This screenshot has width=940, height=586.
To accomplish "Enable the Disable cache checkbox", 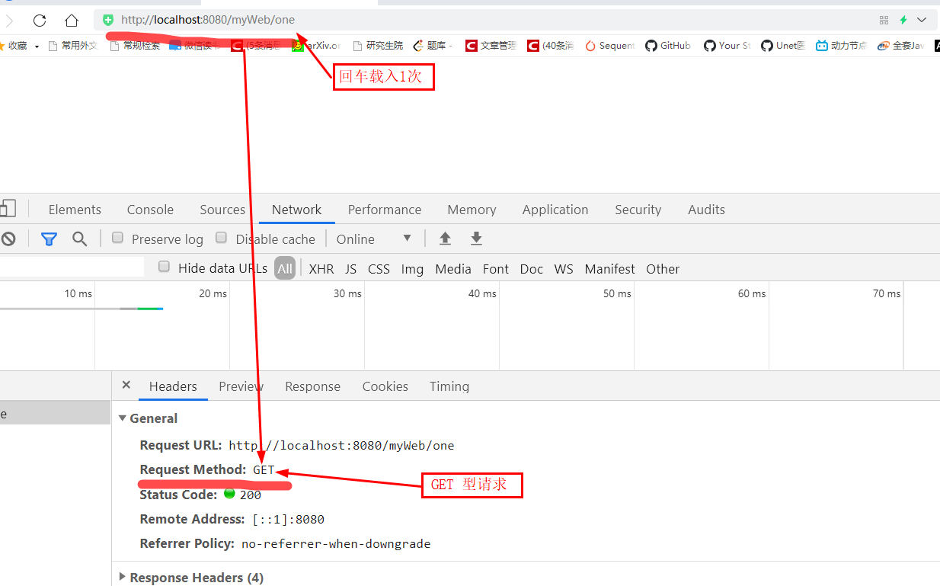I will click(222, 238).
